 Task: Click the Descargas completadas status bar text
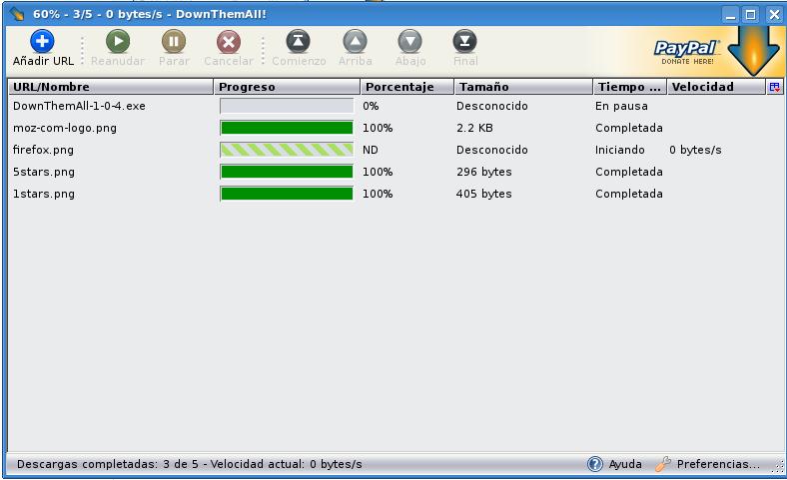coord(189,464)
